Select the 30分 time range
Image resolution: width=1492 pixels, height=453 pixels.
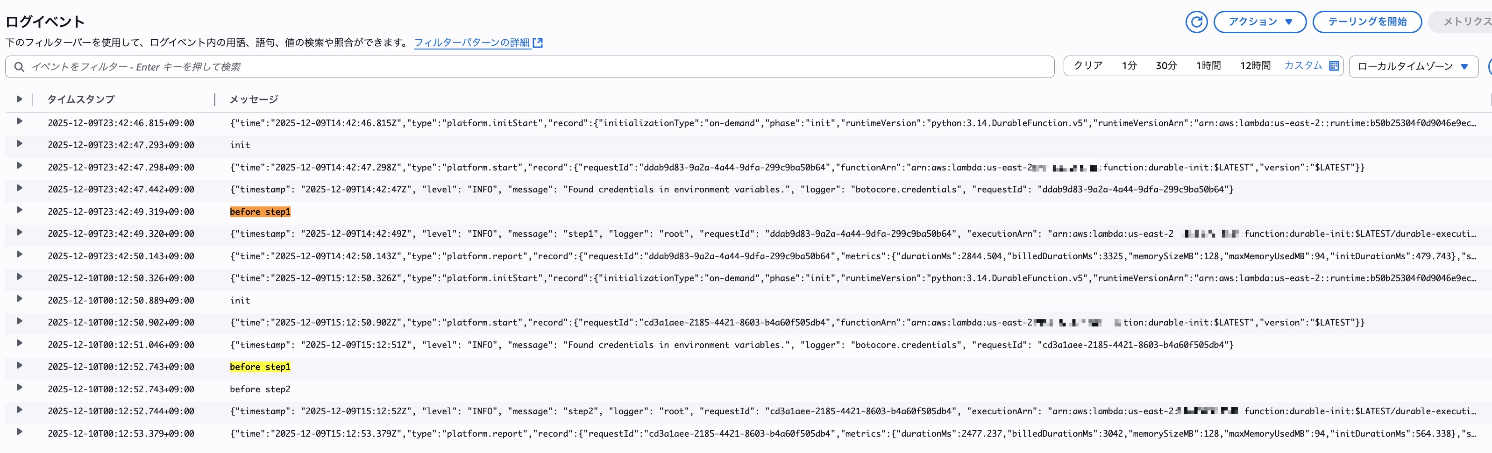(x=1166, y=66)
